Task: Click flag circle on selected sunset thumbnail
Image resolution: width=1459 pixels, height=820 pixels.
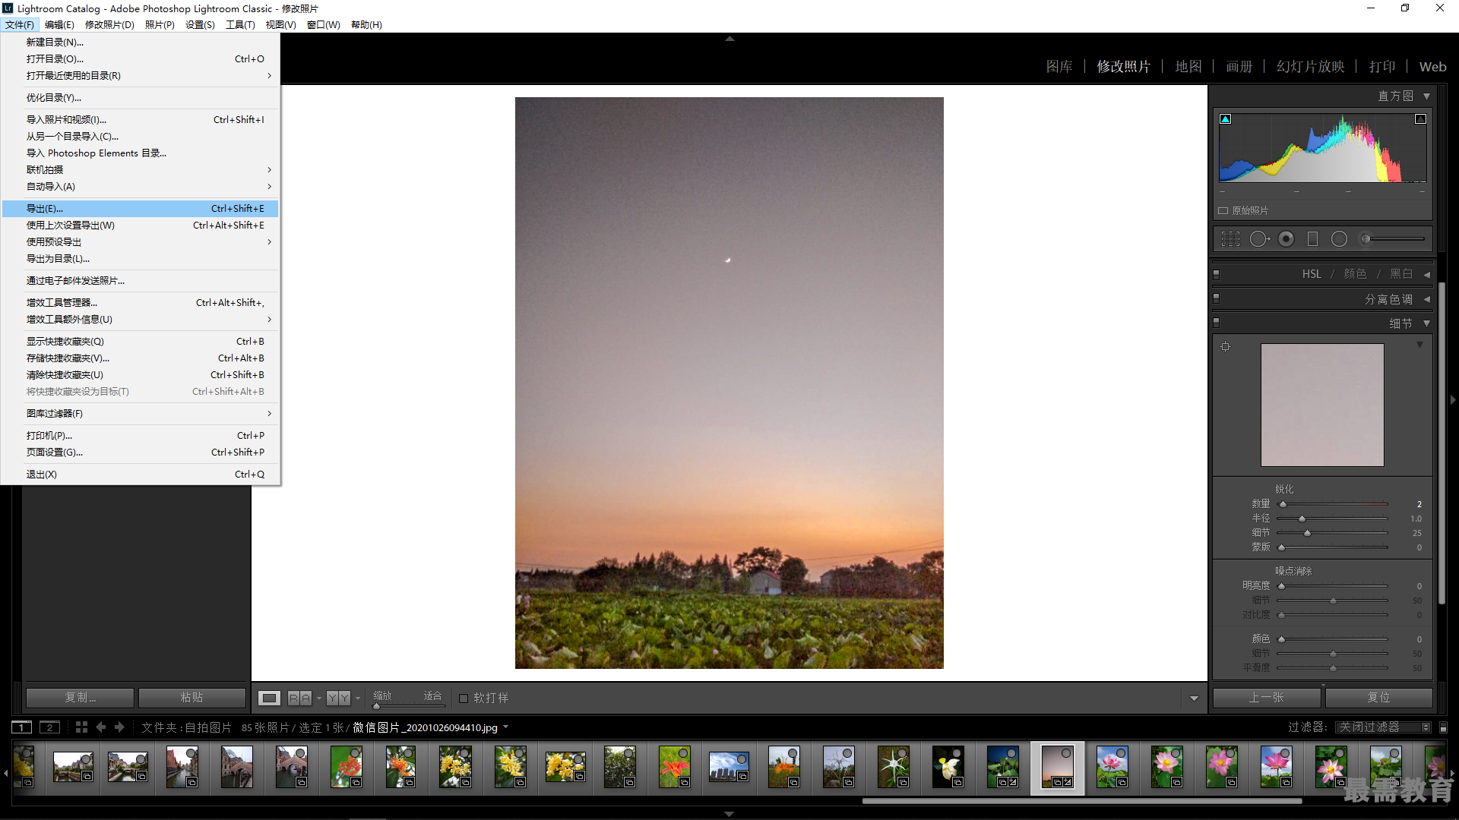Action: pyautogui.click(x=1066, y=753)
